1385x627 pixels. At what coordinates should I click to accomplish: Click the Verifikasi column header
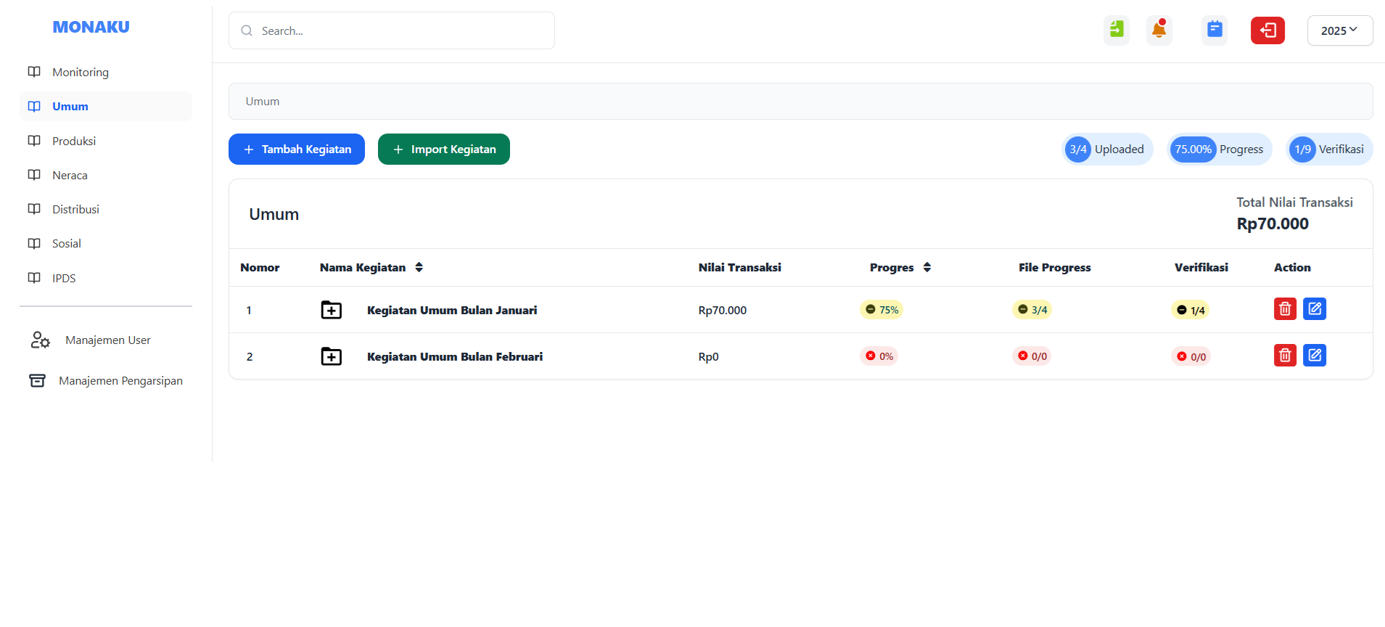click(x=1201, y=268)
